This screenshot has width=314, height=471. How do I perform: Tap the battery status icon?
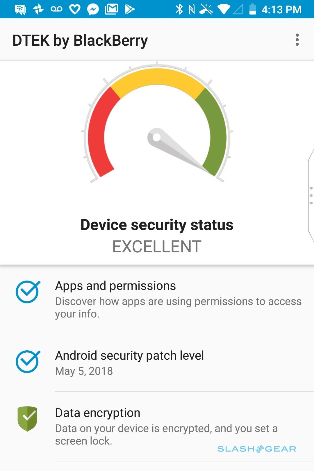252,9
